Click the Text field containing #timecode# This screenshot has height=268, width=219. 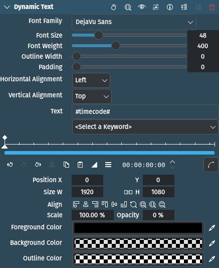click(x=145, y=112)
